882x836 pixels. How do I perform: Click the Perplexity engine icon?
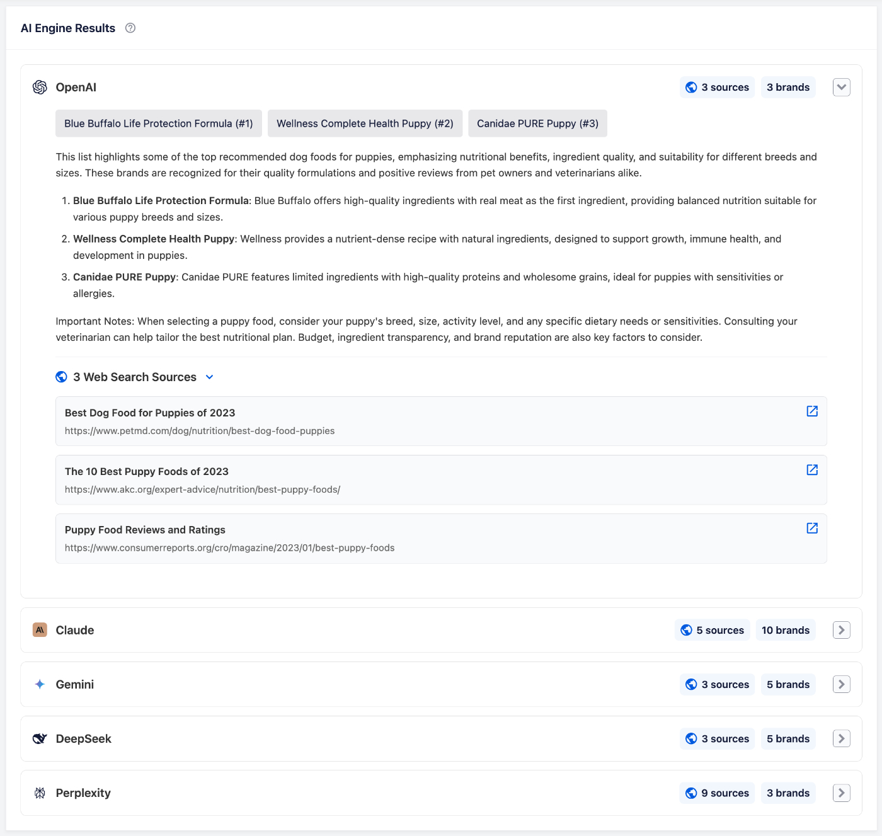click(39, 793)
